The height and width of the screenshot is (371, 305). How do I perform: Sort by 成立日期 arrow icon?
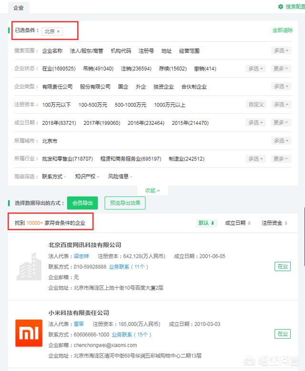tap(249, 223)
